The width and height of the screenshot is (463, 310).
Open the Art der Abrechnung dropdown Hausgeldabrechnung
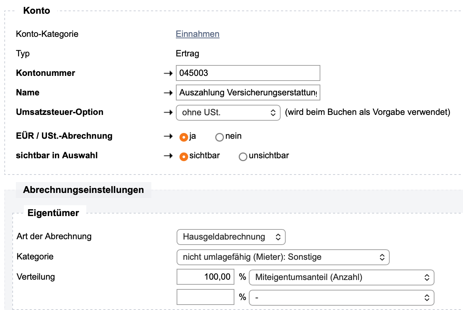pos(231,237)
